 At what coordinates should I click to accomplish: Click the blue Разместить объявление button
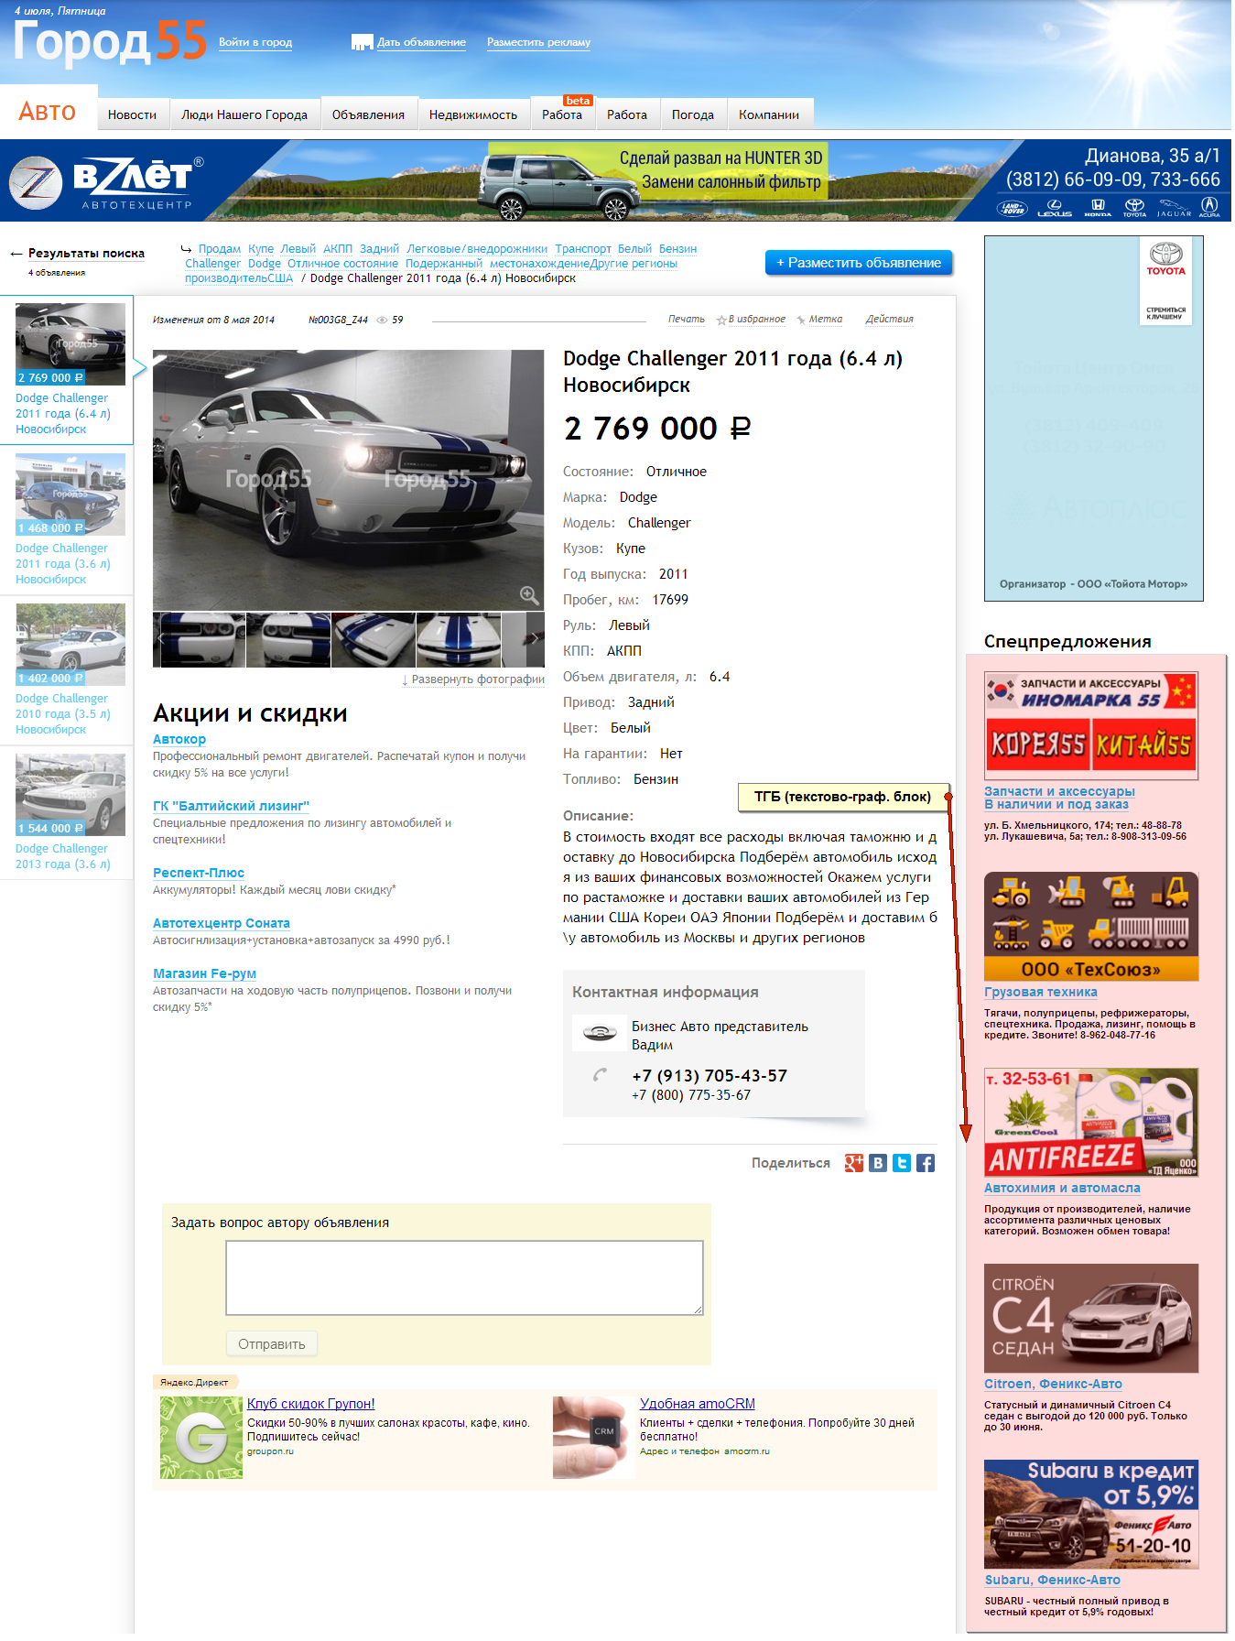click(859, 263)
